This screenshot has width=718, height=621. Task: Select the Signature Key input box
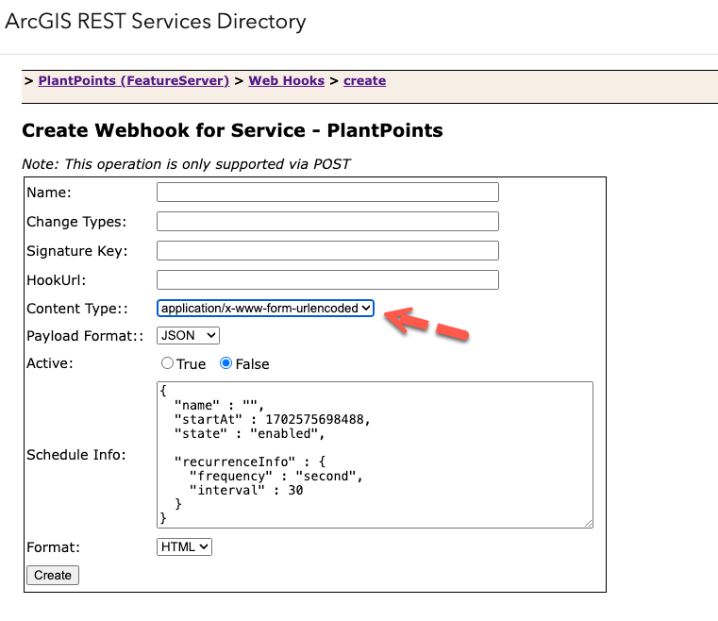tap(326, 251)
